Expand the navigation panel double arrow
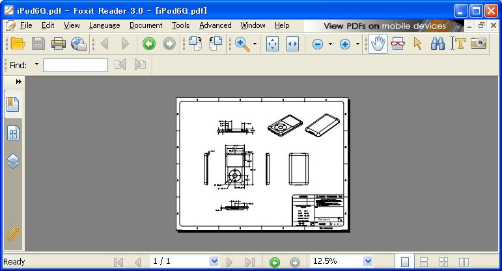 (x=19, y=81)
